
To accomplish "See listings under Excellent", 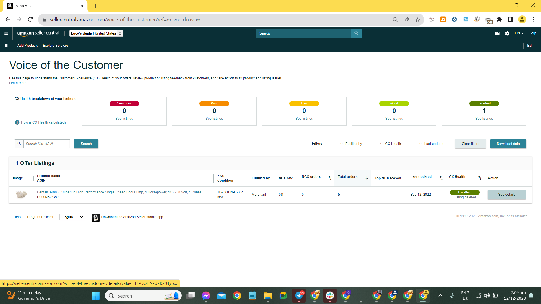I will click(484, 119).
